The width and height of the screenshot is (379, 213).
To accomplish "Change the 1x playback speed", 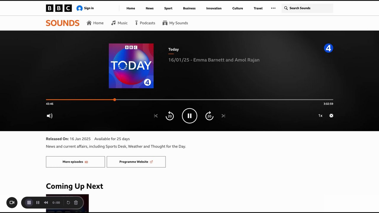I will (320, 116).
